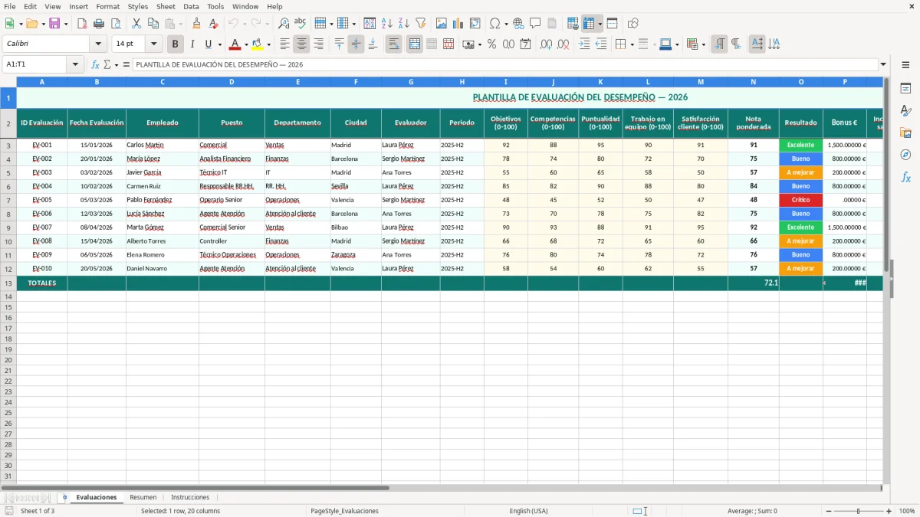Image resolution: width=920 pixels, height=517 pixels.
Task: Cut selection with the scissors icon
Action: pos(136,24)
